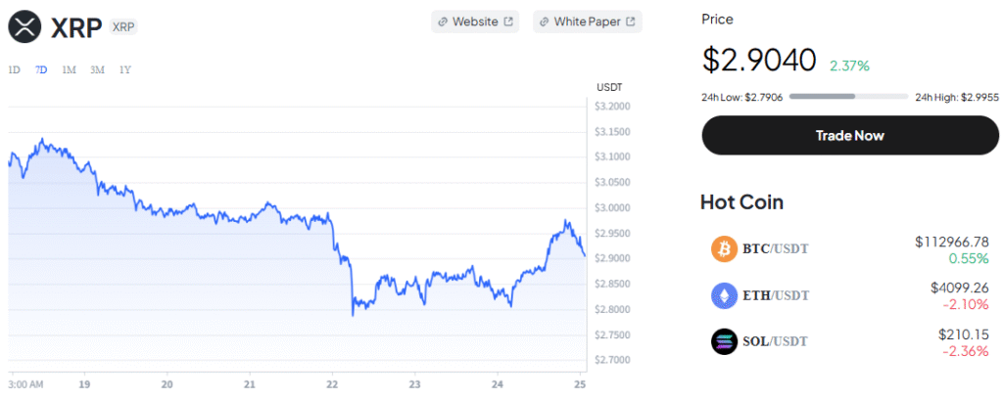Click the chain link icon beside Website
Viewport: 1003px width, 399px height.
pyautogui.click(x=443, y=22)
